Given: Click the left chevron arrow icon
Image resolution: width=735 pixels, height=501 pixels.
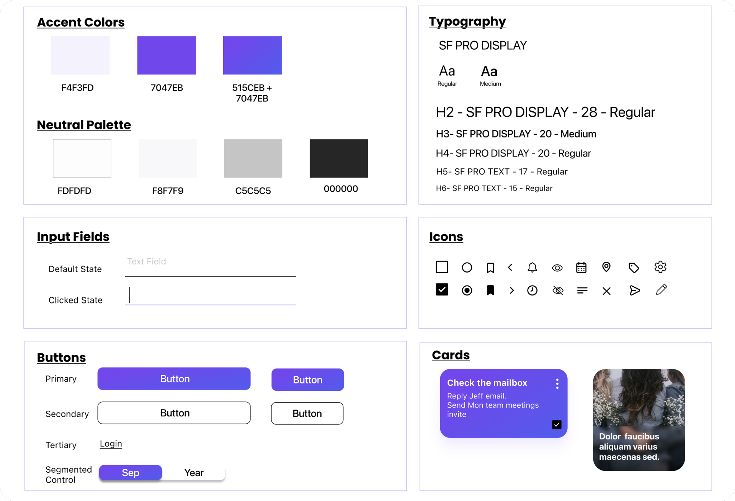Looking at the screenshot, I should click(x=510, y=268).
